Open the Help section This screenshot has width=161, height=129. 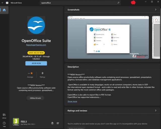point(4,124)
